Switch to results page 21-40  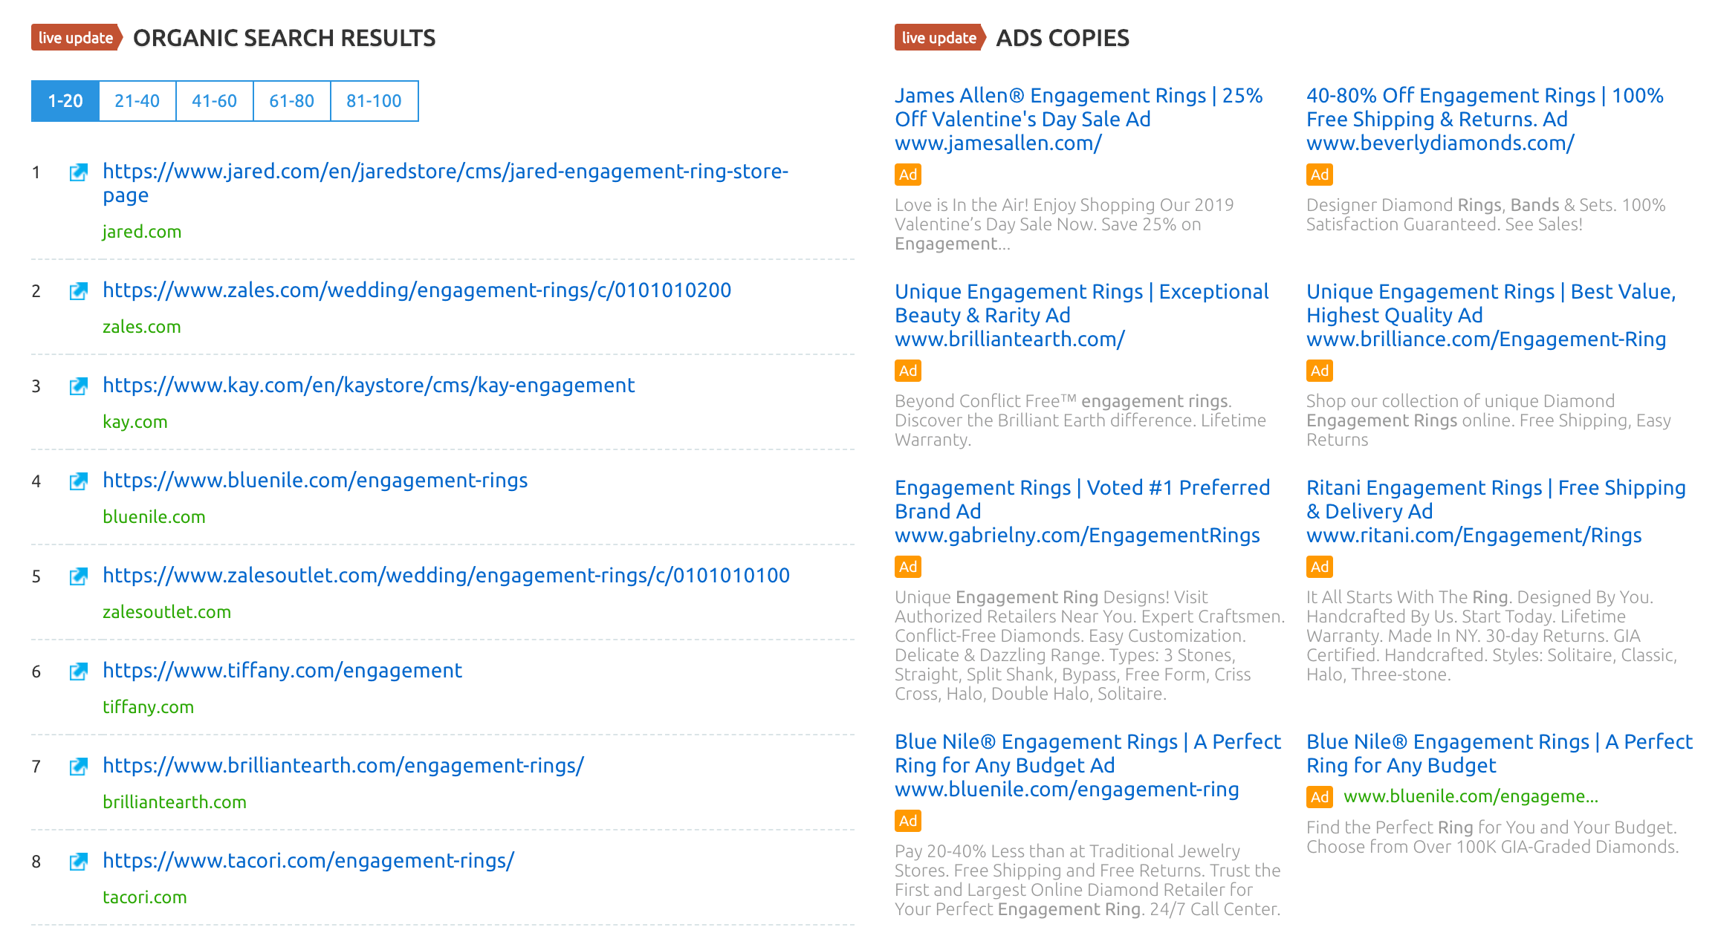pos(137,101)
